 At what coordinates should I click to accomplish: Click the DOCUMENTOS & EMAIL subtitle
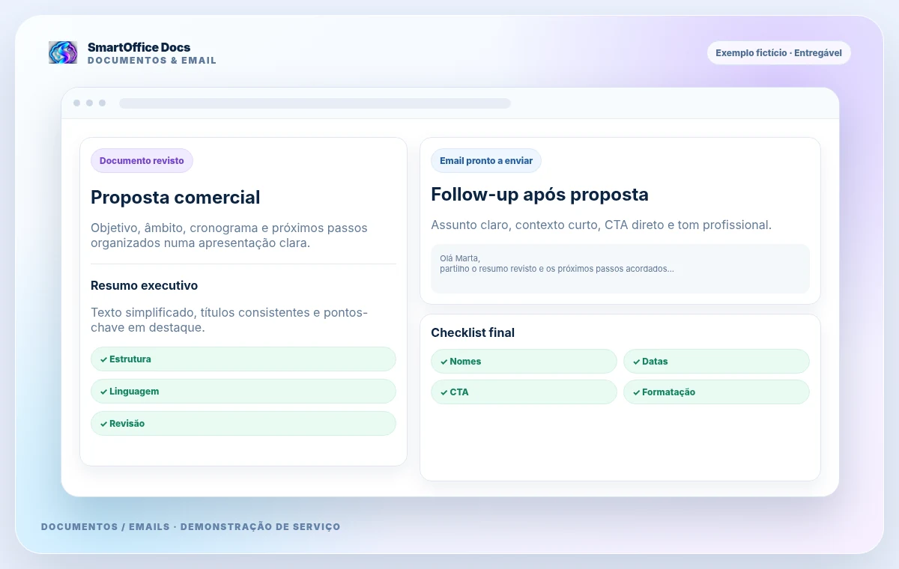tap(152, 61)
